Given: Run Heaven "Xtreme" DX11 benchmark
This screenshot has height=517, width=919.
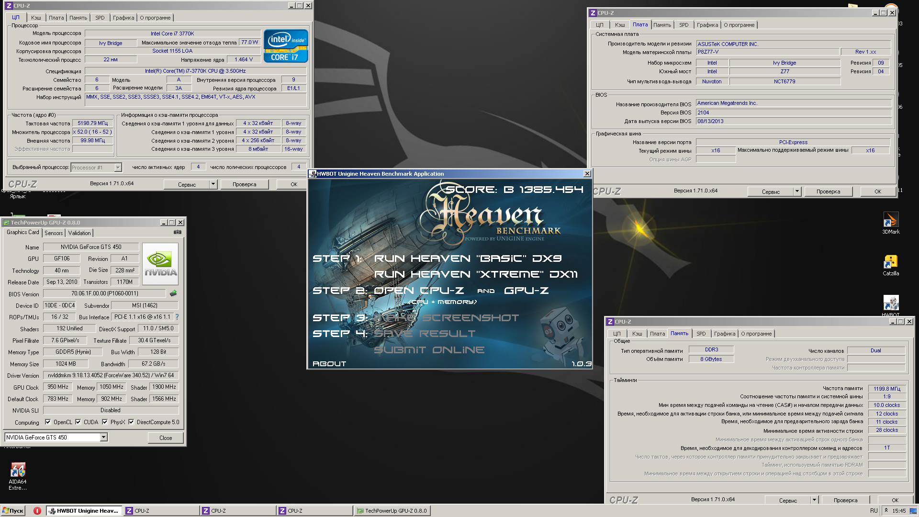Looking at the screenshot, I should [x=476, y=274].
